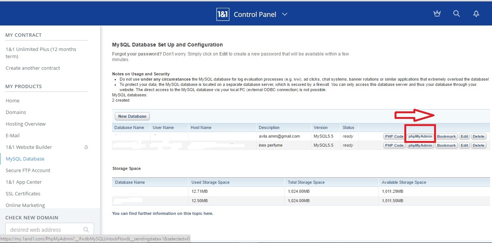This screenshot has height=243, width=492.
Task: Click the 1,011.29MB available storage value
Action: (392, 191)
